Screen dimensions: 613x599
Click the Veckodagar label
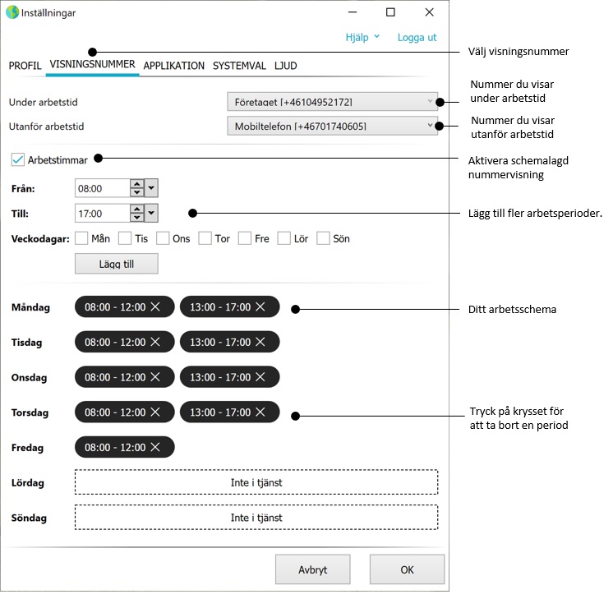[40, 239]
